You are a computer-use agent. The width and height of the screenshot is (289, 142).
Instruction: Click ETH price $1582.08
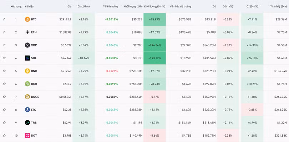click(x=65, y=32)
